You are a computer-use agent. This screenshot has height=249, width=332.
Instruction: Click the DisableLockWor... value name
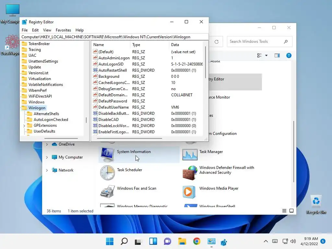pyautogui.click(x=114, y=125)
